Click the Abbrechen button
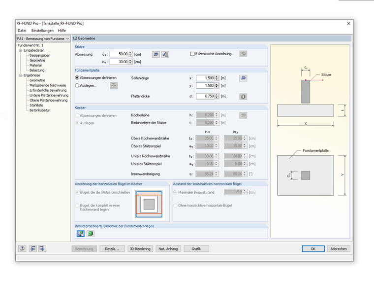Image resolution: width=374 pixels, height=281 pixels. click(339, 249)
